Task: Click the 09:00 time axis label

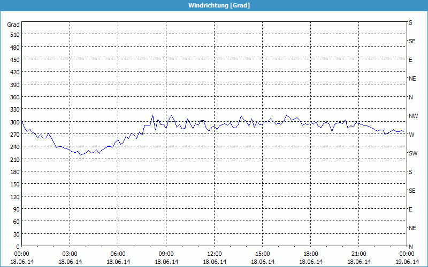Action: pos(166,254)
